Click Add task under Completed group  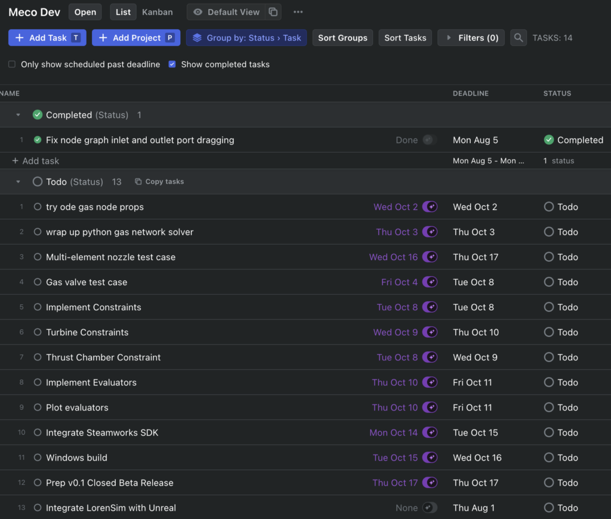pos(35,161)
